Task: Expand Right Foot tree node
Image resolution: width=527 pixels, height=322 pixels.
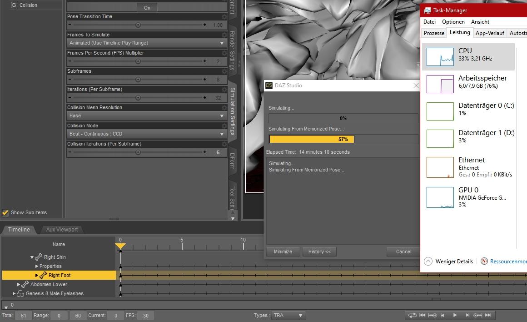Action: pyautogui.click(x=37, y=275)
